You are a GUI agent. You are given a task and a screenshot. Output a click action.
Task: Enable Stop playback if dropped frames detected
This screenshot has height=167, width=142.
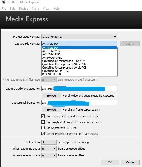43,122
